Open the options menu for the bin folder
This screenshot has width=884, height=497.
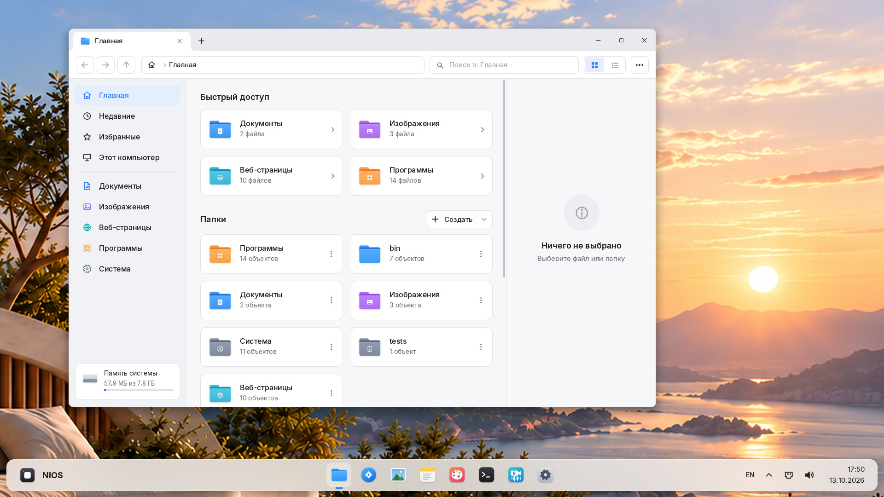481,254
